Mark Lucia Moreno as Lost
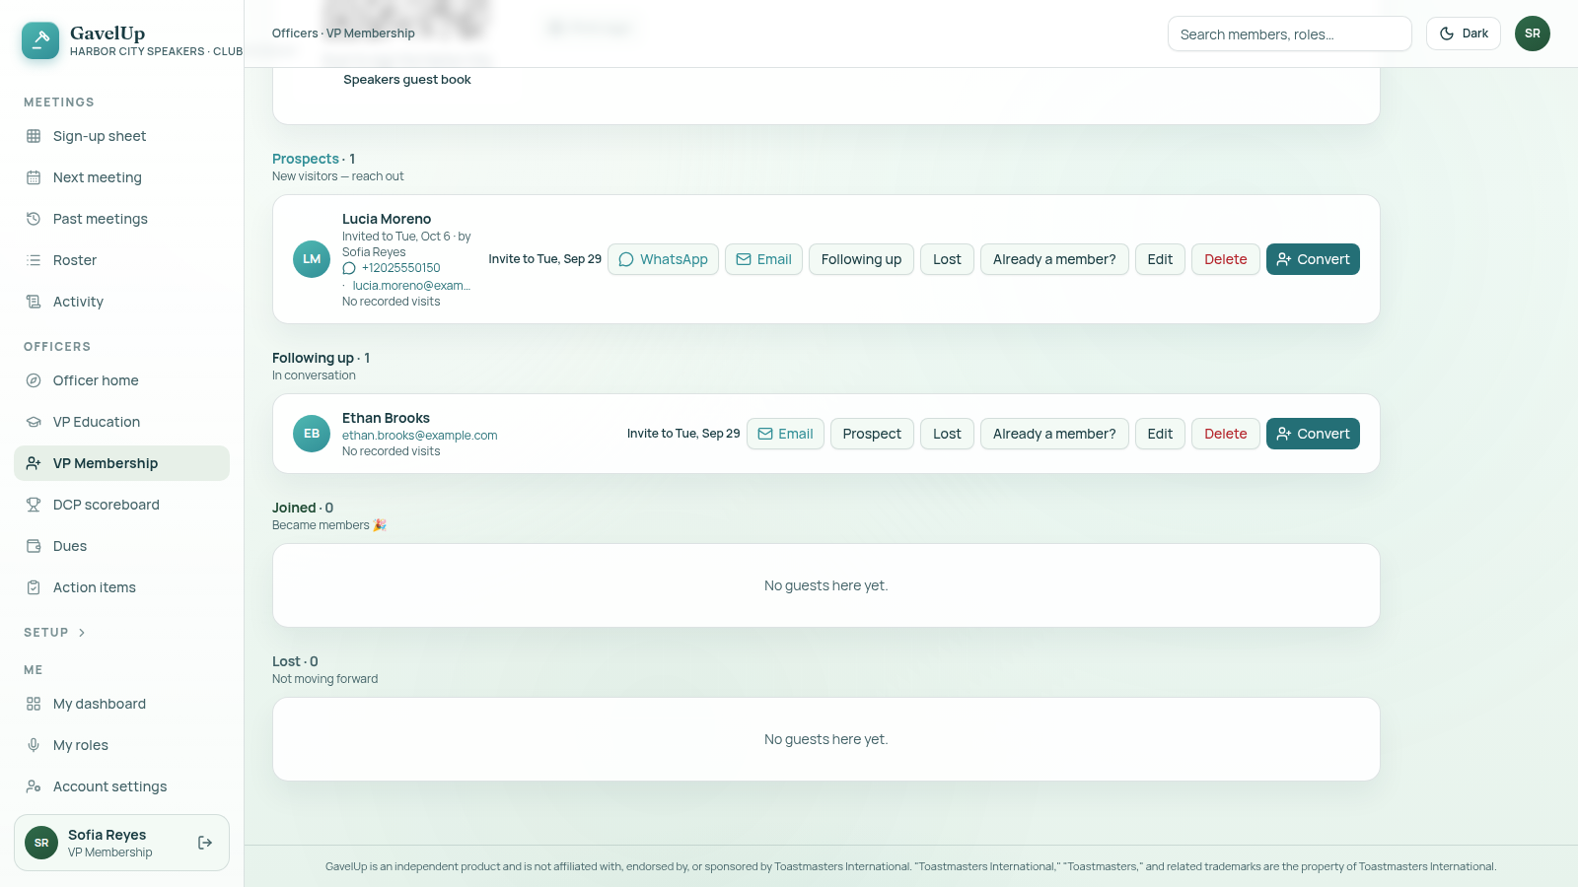This screenshot has width=1578, height=887. tap(947, 259)
